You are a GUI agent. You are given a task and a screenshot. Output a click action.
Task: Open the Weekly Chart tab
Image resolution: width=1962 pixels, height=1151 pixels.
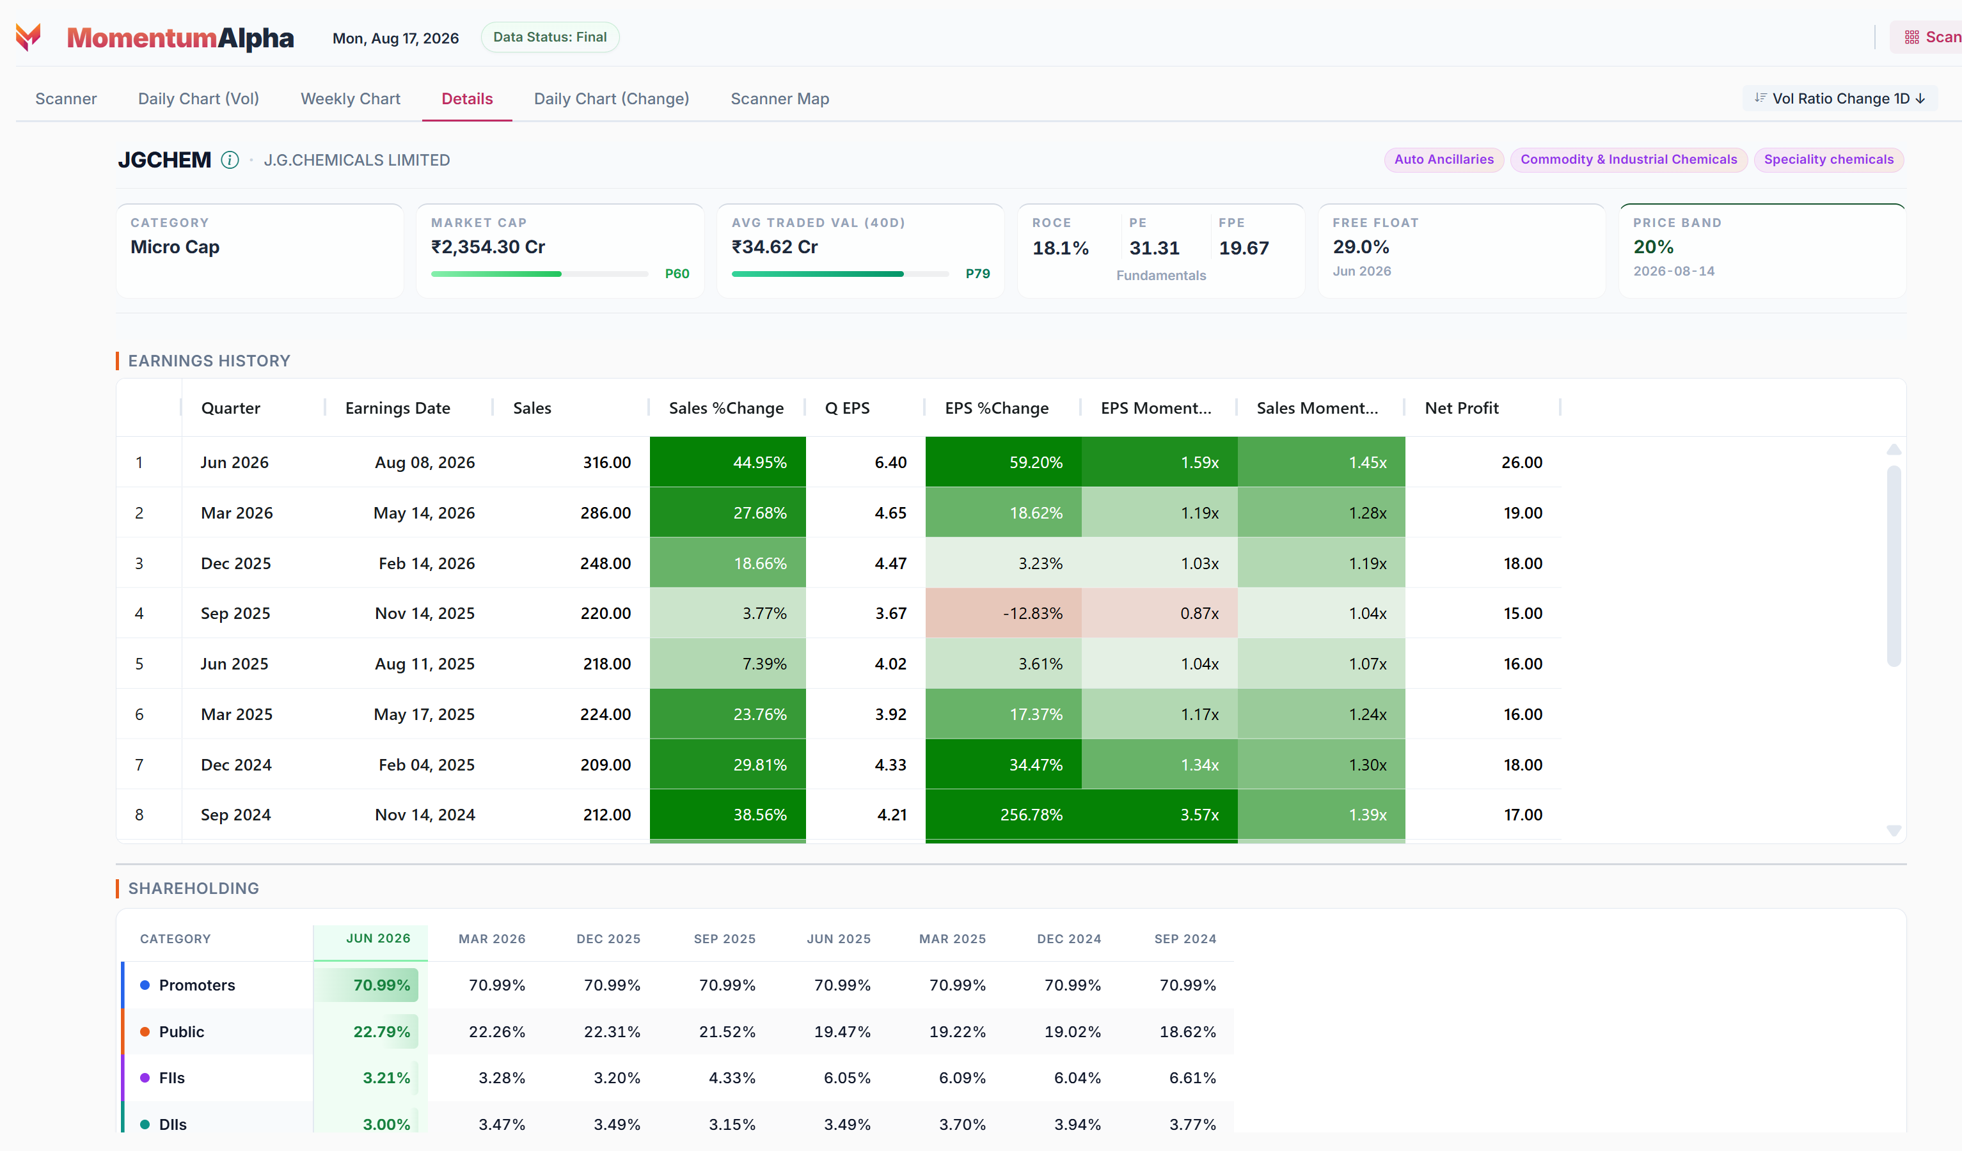pos(351,99)
